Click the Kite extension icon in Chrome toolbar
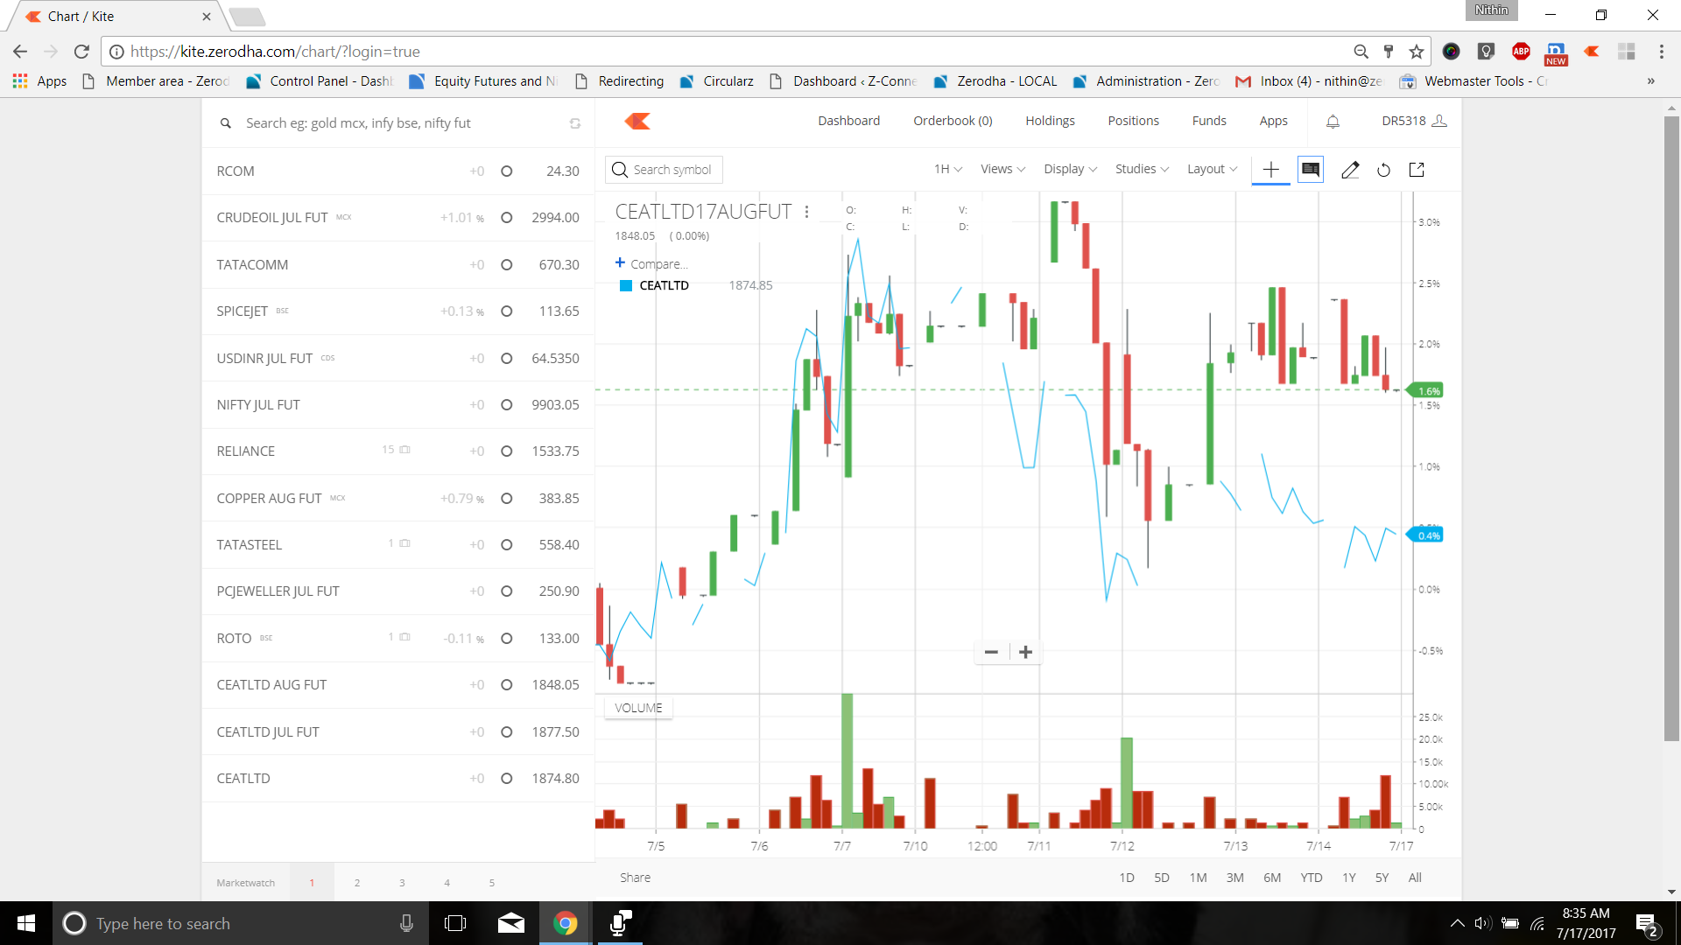Image resolution: width=1681 pixels, height=945 pixels. [x=1592, y=52]
